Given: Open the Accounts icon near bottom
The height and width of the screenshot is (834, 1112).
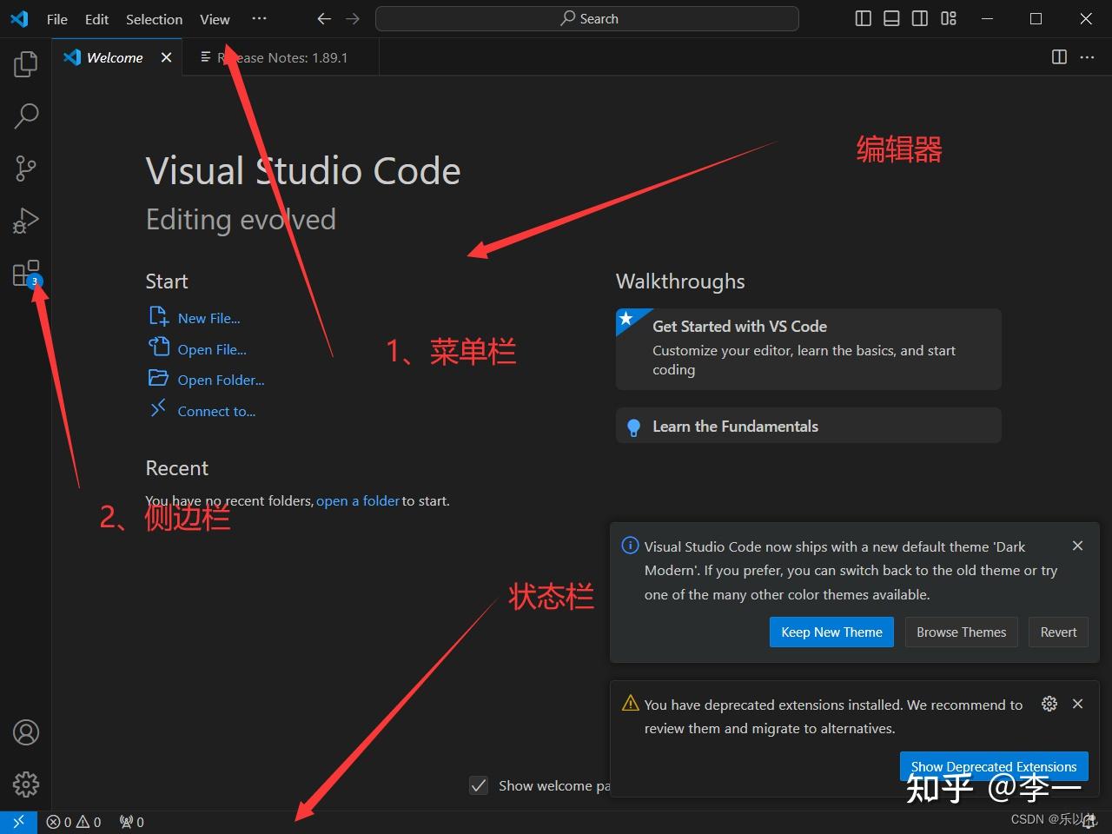Looking at the screenshot, I should pos(25,732).
